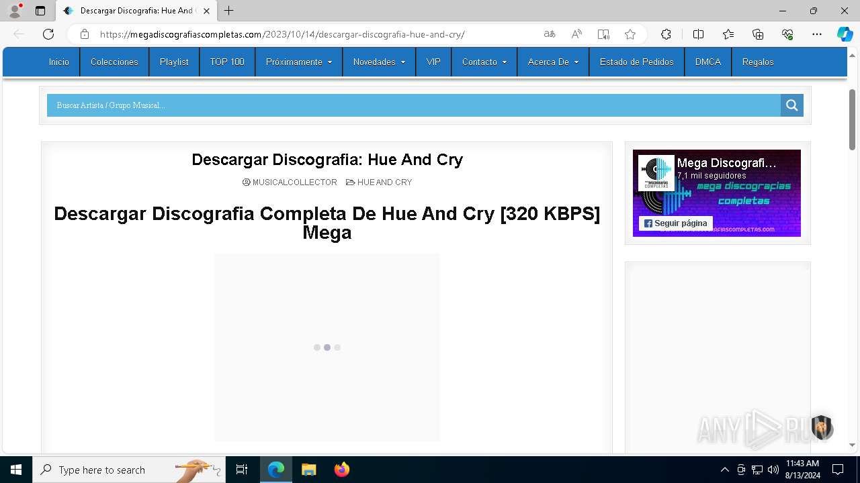
Task: Expand the Próximamente dropdown menu
Action: coord(299,62)
